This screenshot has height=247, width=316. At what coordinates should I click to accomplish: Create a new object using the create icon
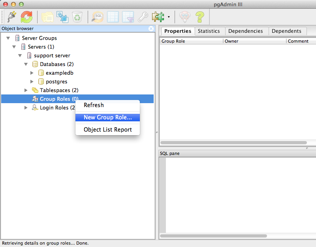point(62,17)
